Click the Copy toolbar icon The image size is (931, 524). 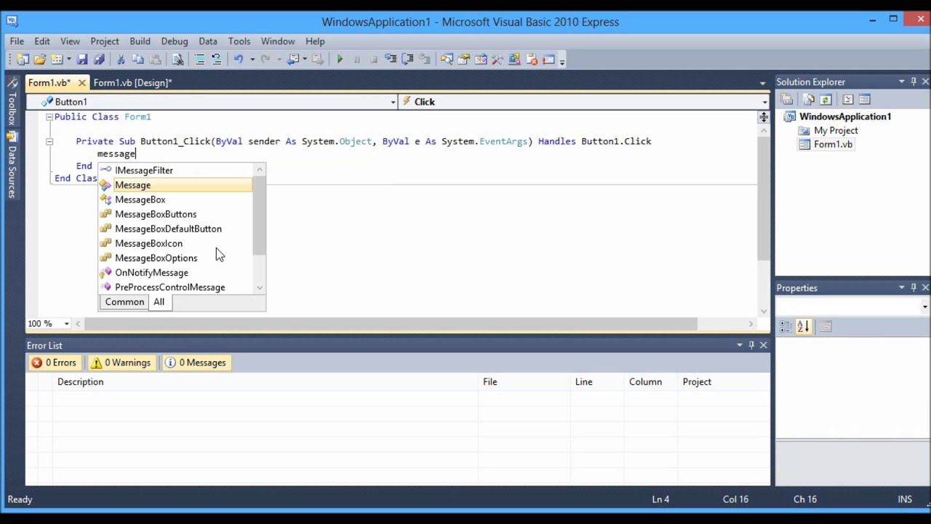[137, 60]
